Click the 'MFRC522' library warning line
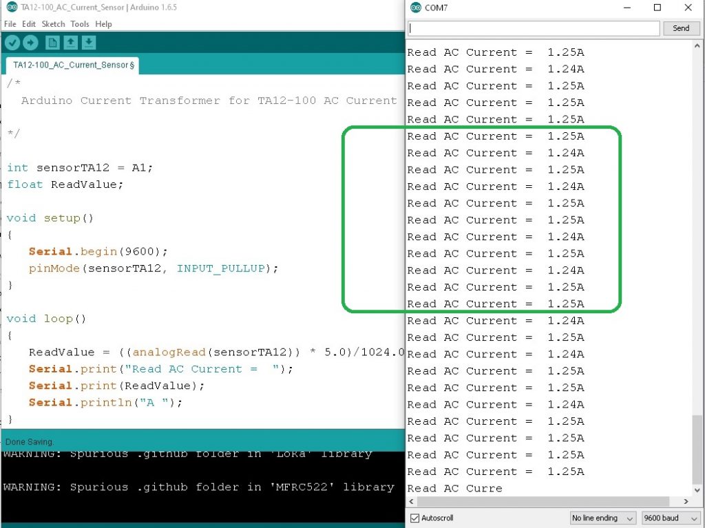 (199, 487)
